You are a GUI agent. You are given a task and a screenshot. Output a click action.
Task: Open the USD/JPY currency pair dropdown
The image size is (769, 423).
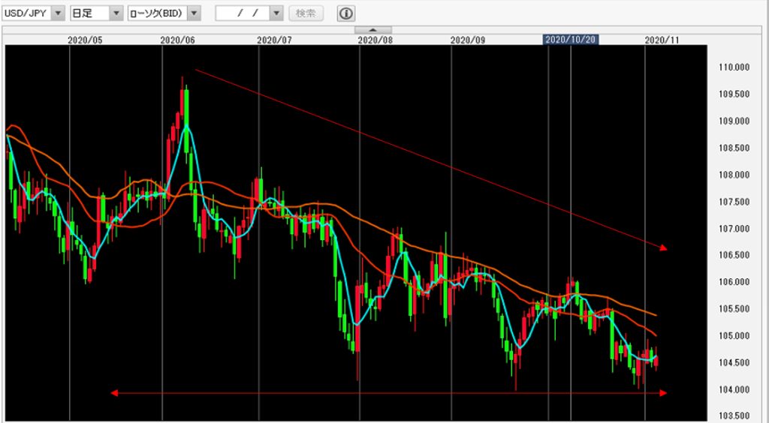pyautogui.click(x=58, y=13)
